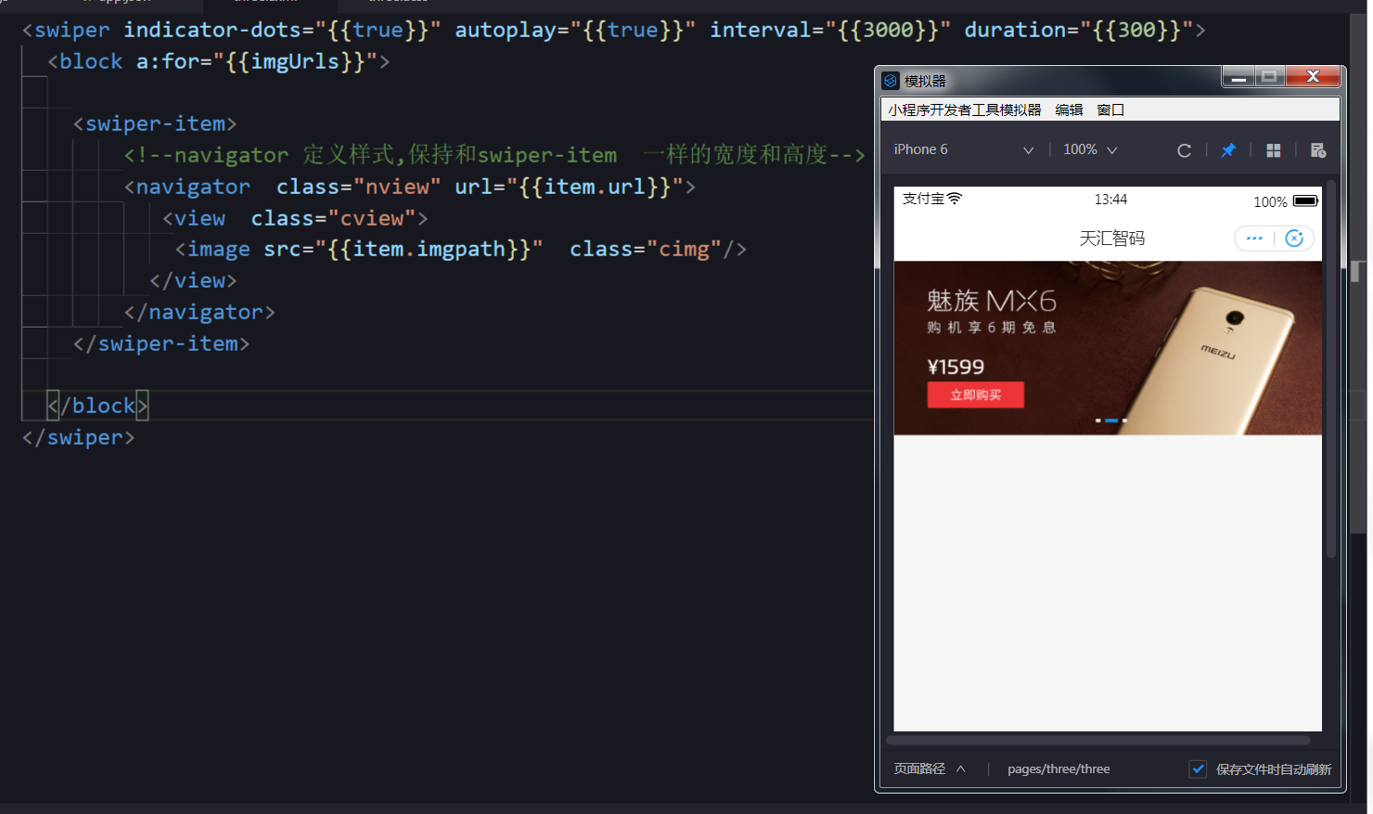The image size is (1373, 814).
Task: Tap the circular close icon in mini program header
Action: pos(1295,239)
